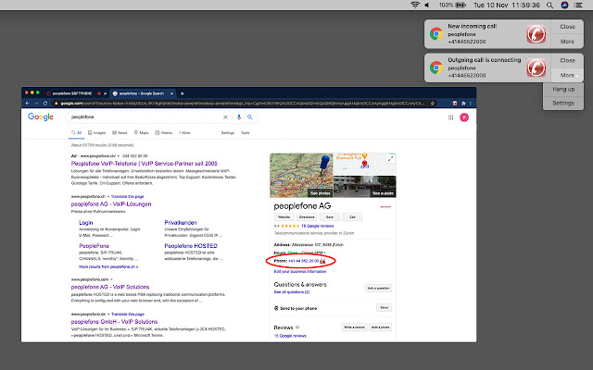Click the blue search magnifier icon
Image resolution: width=593 pixels, height=370 pixels.
coord(251,117)
